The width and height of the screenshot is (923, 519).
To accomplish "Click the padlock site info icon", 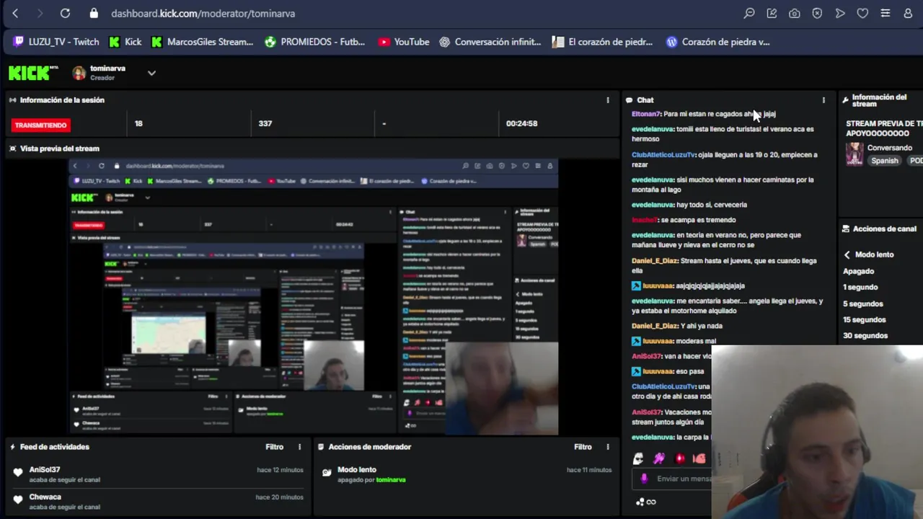I will click(94, 13).
